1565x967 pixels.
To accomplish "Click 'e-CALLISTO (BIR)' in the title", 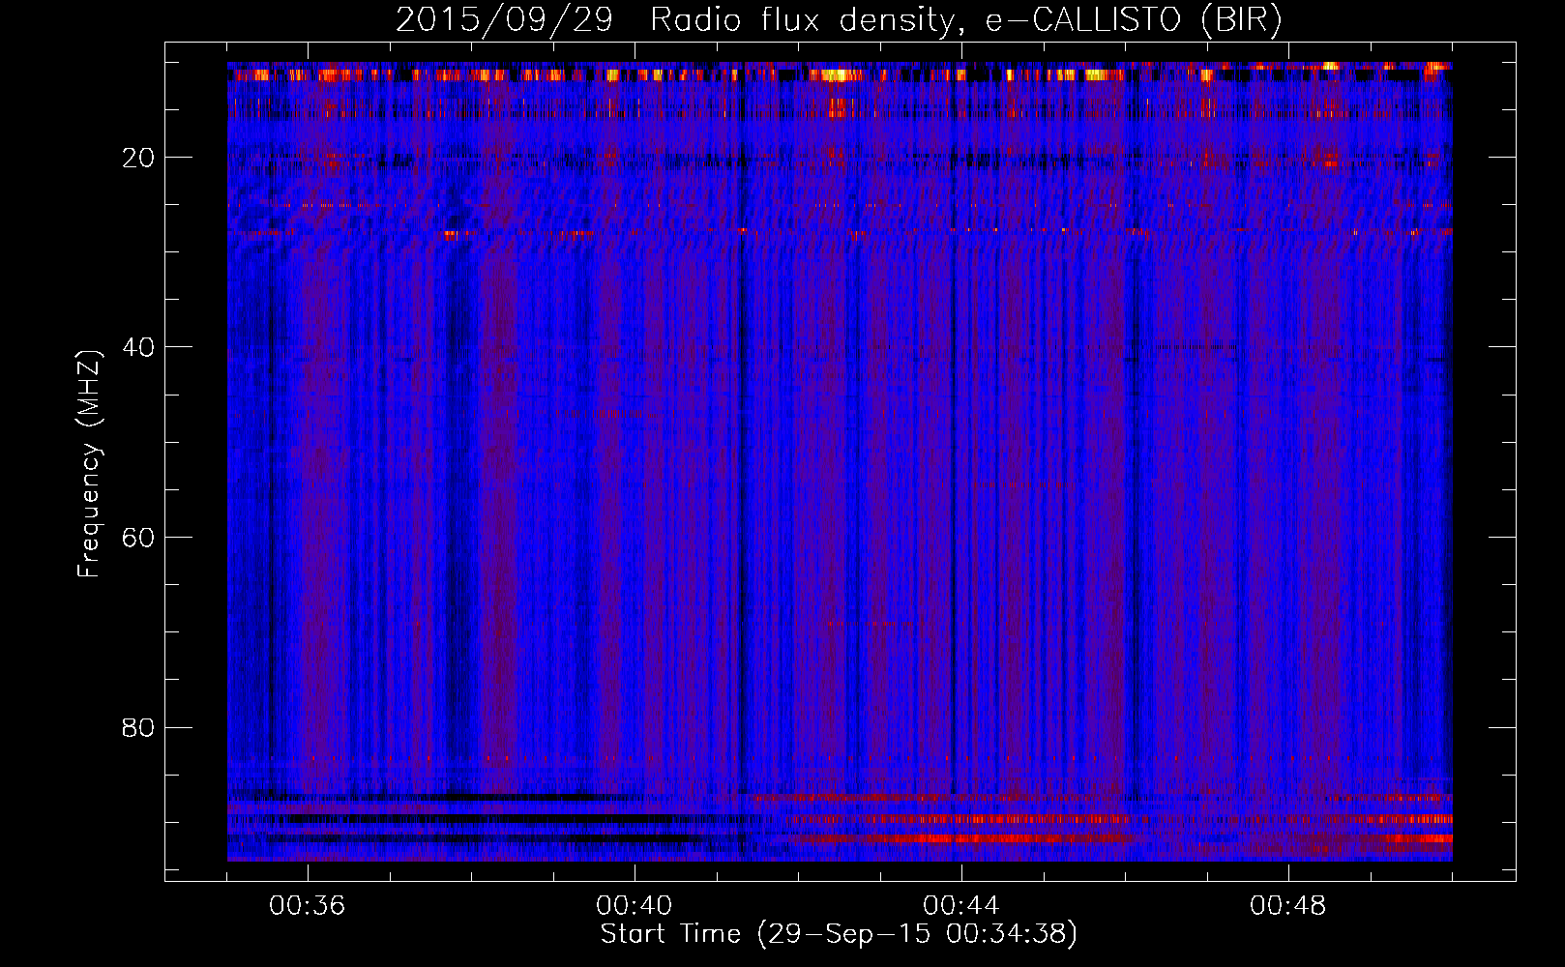I will point(1133,20).
